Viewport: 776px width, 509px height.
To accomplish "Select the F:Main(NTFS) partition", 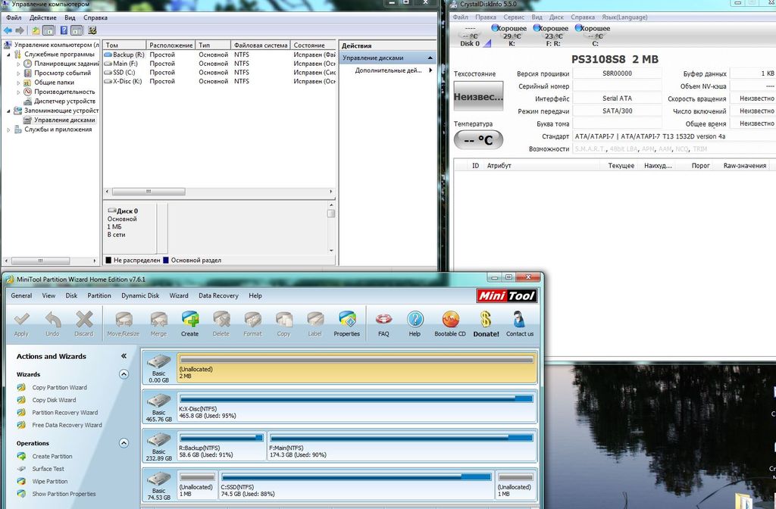I will [x=402, y=445].
